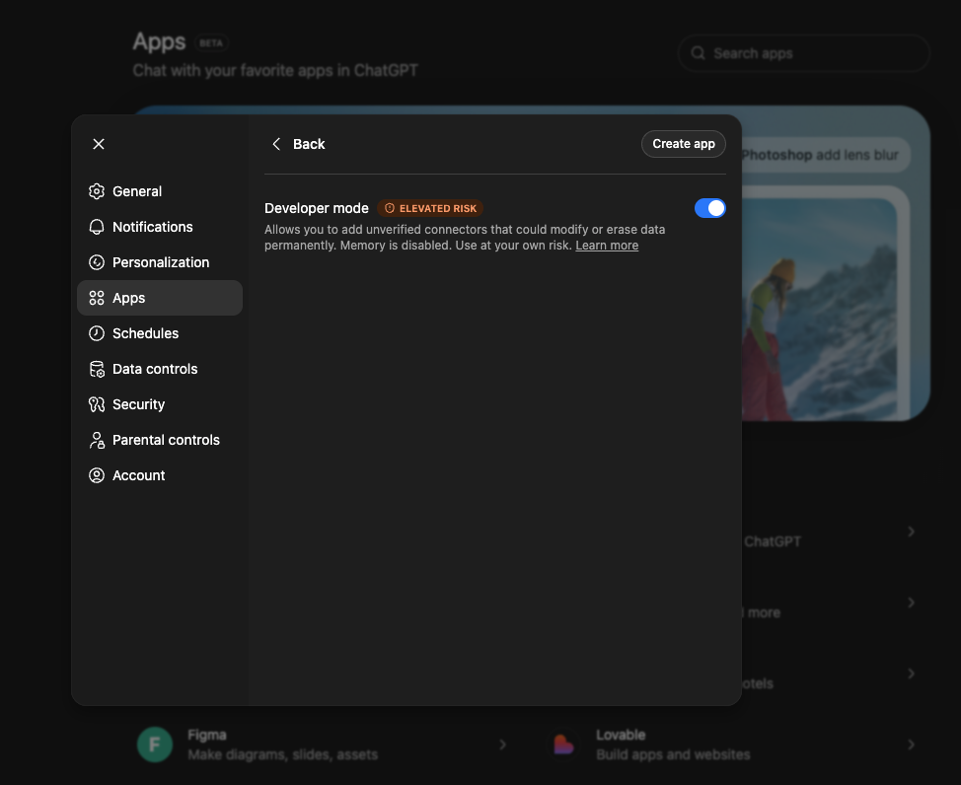Click the Notifications bell icon
This screenshot has width=961, height=785.
point(97,227)
